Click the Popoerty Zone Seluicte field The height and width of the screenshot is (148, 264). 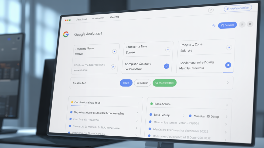pos(205,47)
